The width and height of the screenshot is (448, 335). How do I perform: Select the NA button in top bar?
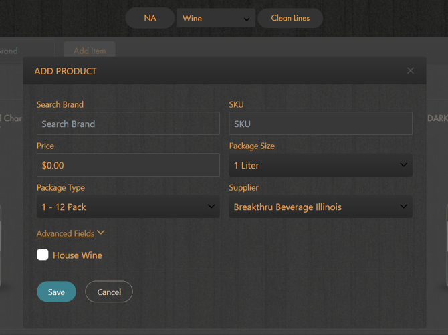[x=150, y=18]
